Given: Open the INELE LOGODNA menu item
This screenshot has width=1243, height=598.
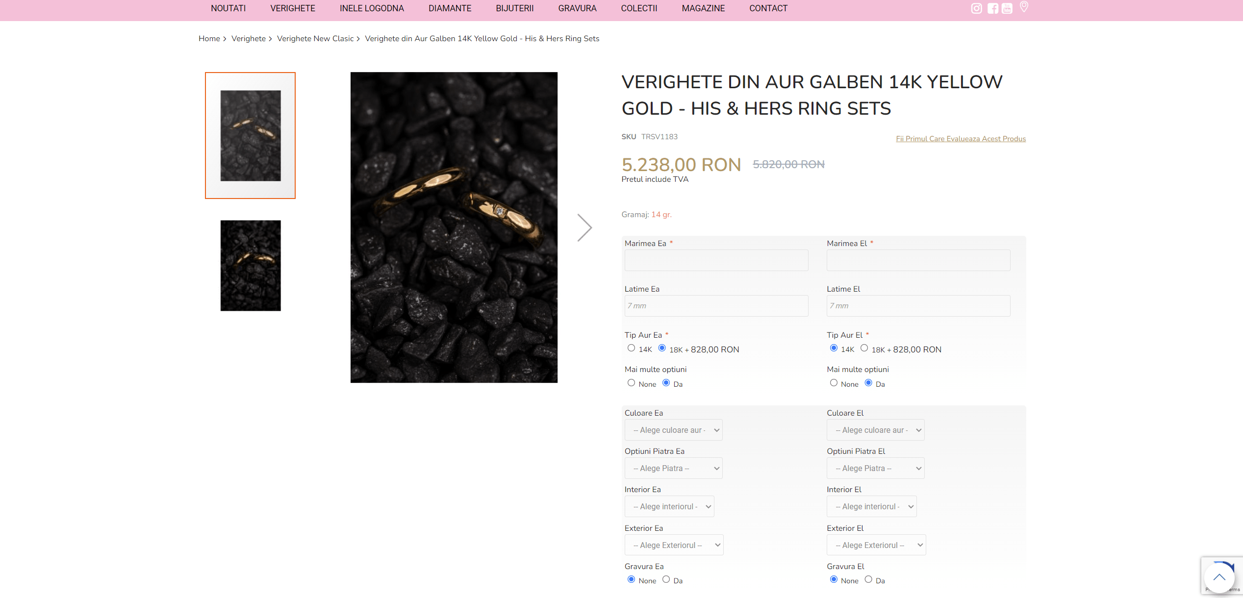Looking at the screenshot, I should 372,8.
